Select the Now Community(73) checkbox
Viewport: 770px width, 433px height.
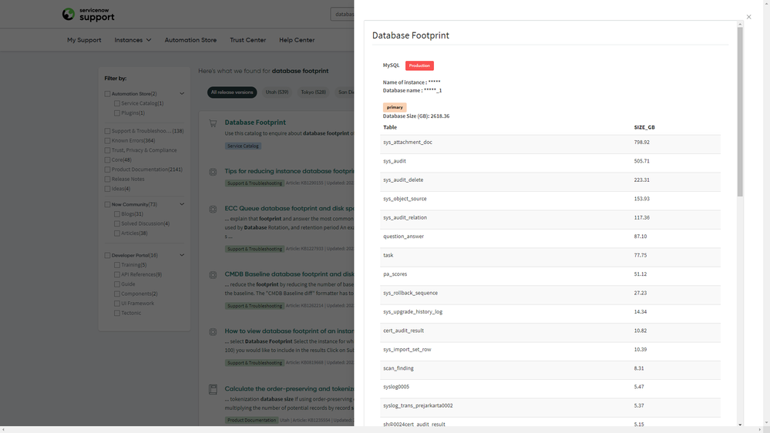coord(107,204)
